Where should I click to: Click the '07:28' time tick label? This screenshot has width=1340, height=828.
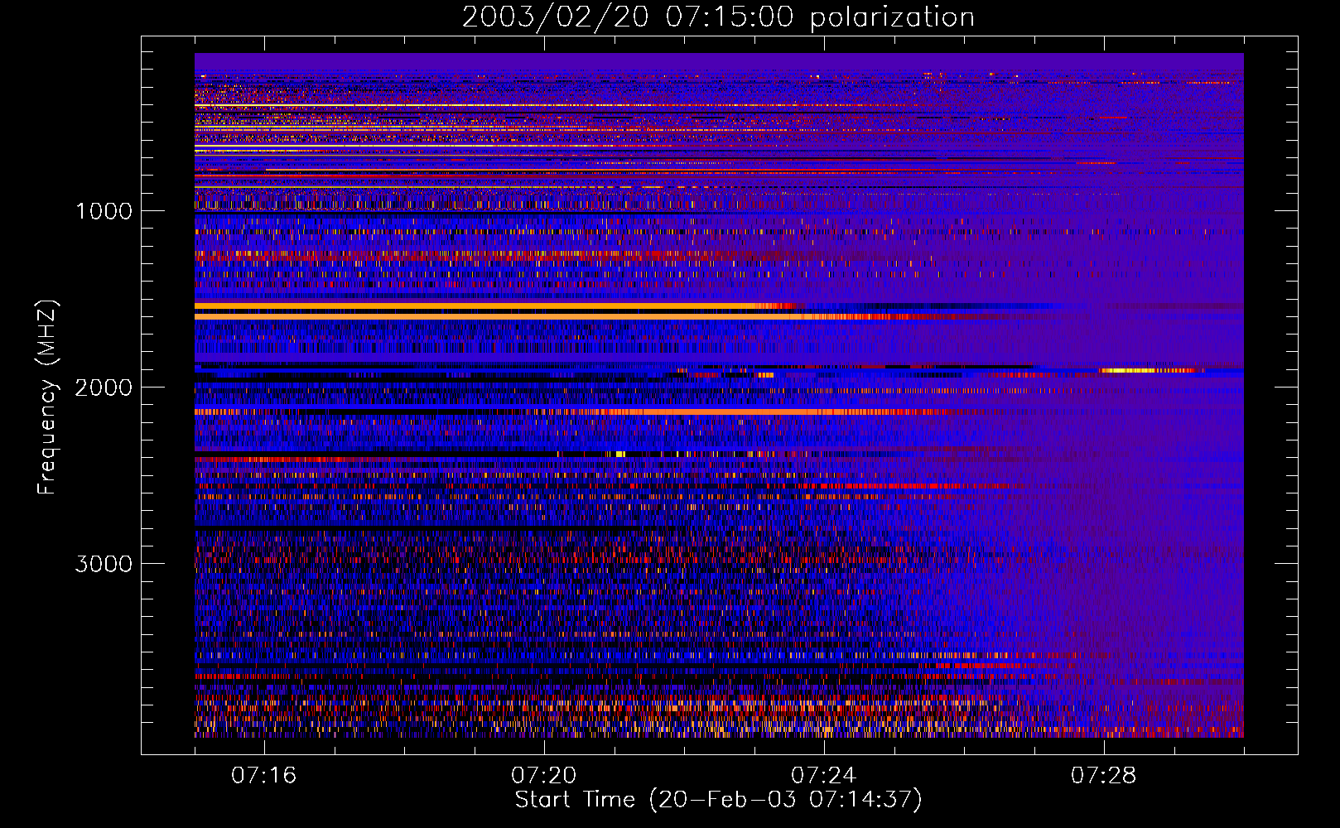click(1104, 776)
